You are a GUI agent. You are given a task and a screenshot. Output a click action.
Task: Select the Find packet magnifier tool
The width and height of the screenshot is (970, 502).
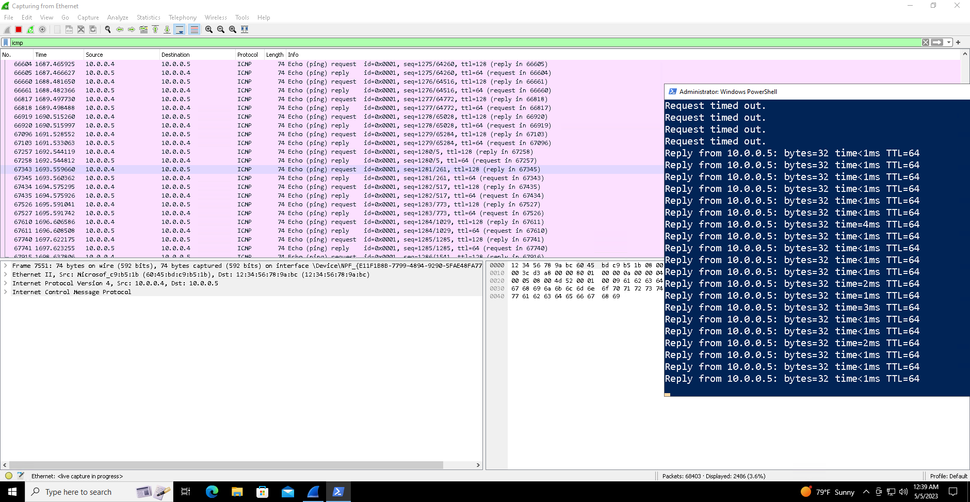[108, 29]
